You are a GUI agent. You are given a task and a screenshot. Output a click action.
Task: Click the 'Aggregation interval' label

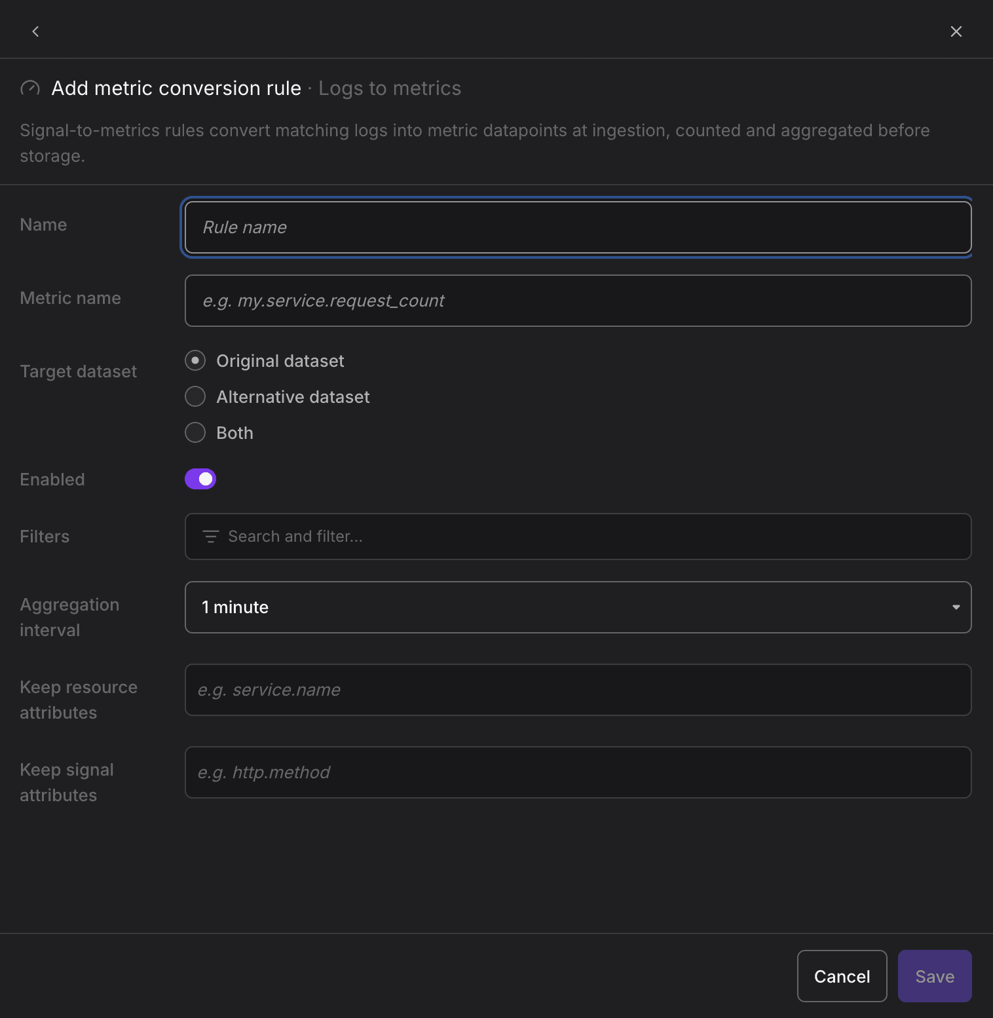click(x=69, y=617)
